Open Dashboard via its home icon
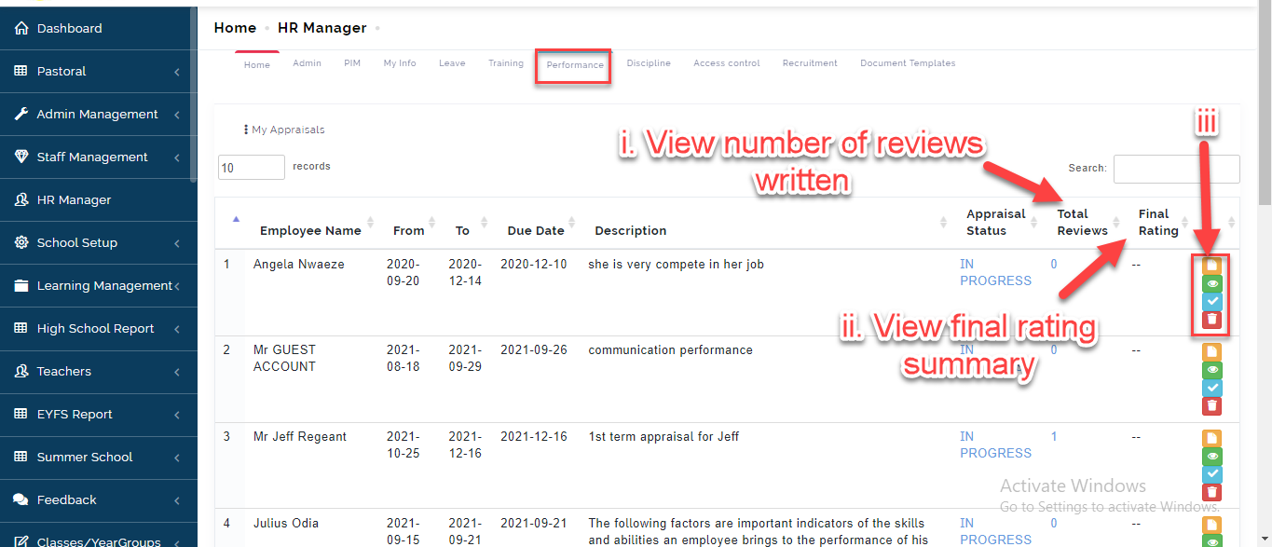This screenshot has width=1272, height=547. (x=21, y=29)
